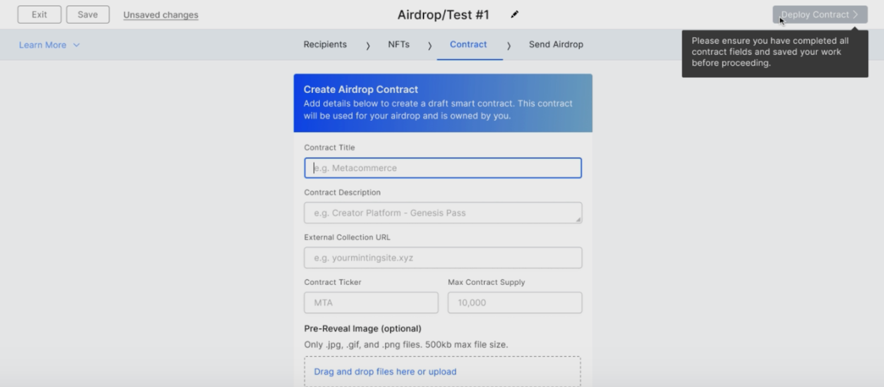The width and height of the screenshot is (884, 387).
Task: Open the Unsaved changes link
Action: pyautogui.click(x=161, y=15)
